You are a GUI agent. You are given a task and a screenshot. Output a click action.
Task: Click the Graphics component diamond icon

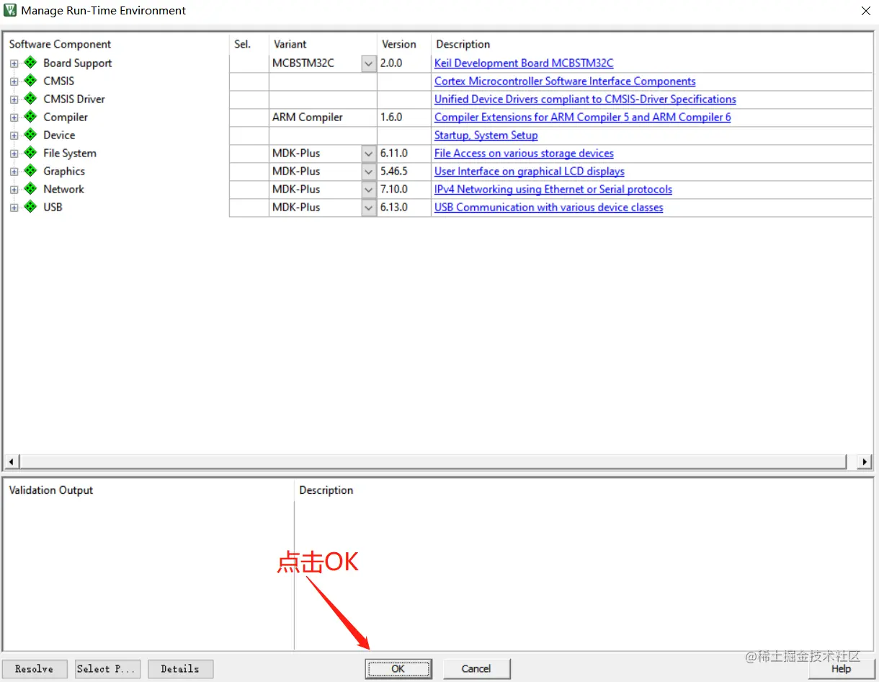tap(30, 171)
